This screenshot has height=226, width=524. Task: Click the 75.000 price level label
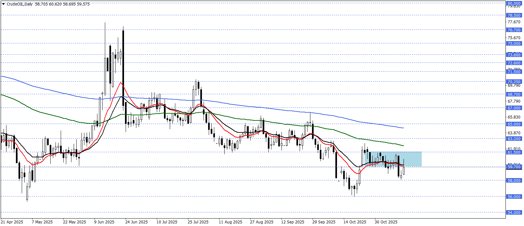coord(514,44)
